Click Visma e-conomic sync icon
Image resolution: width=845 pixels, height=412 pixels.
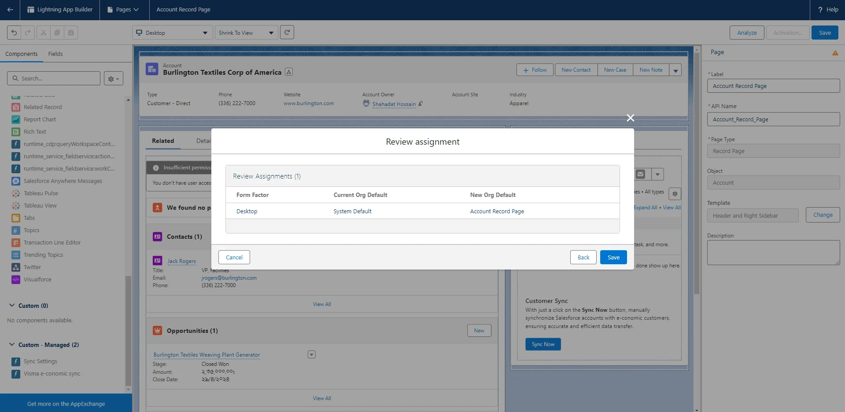tap(16, 374)
